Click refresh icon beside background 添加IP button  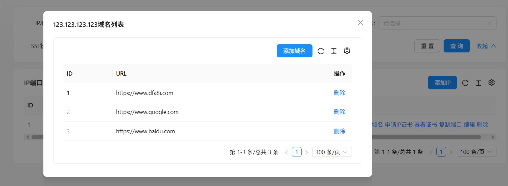click(465, 83)
